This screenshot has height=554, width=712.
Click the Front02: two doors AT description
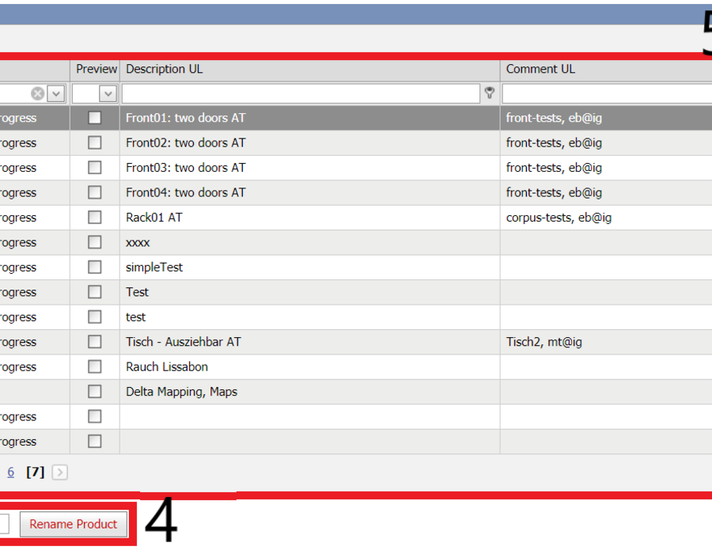pyautogui.click(x=185, y=143)
